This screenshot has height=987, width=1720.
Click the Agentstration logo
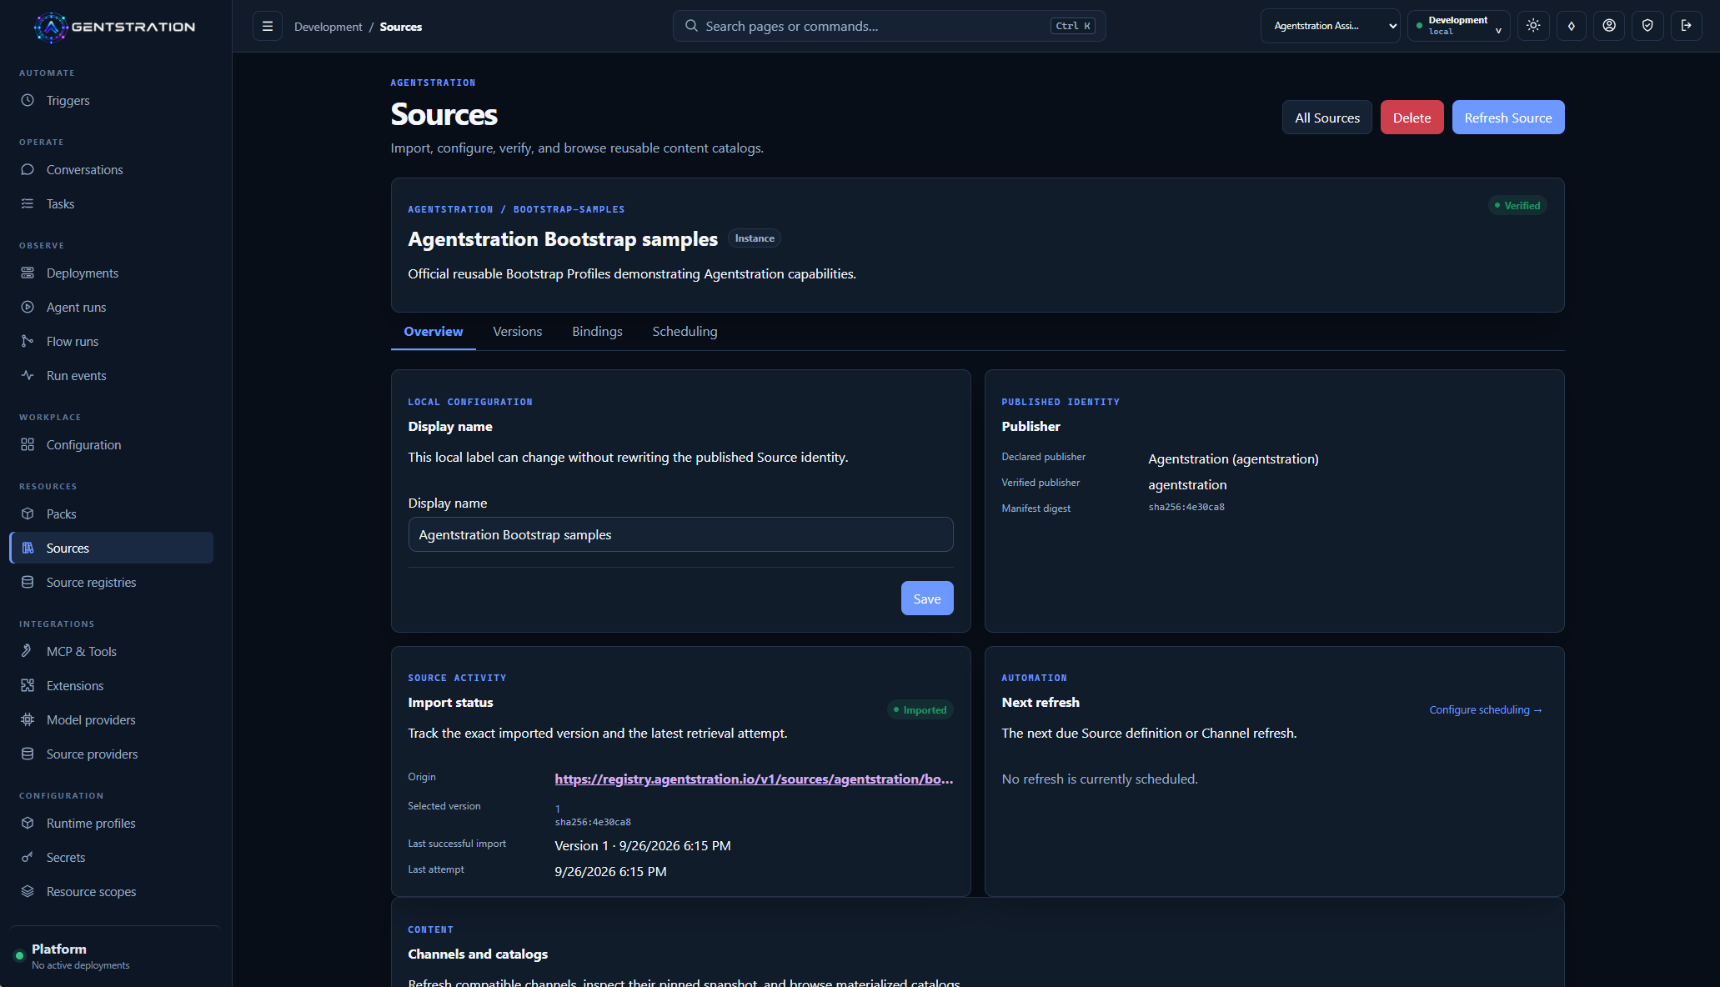coord(114,27)
